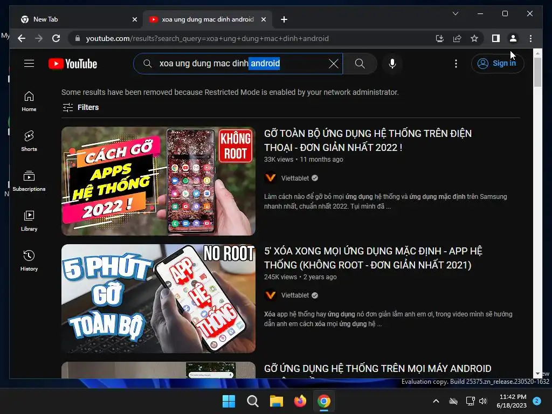Open a new Chrome tab
The height and width of the screenshot is (414, 552).
(x=284, y=19)
